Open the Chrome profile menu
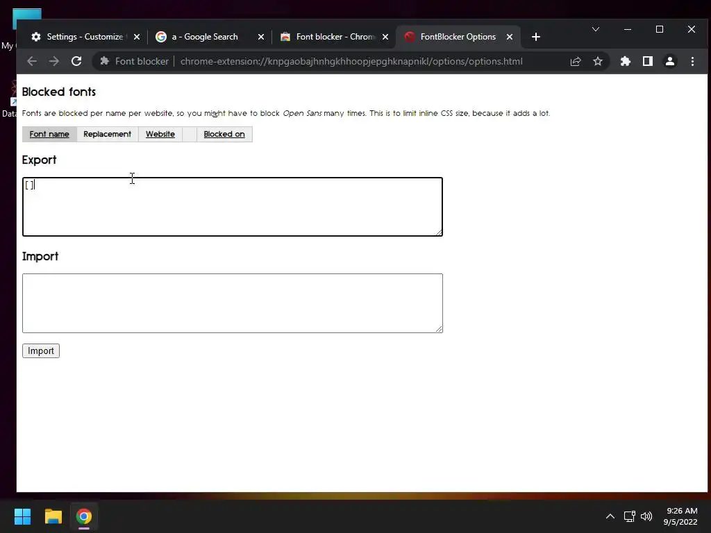 click(670, 61)
